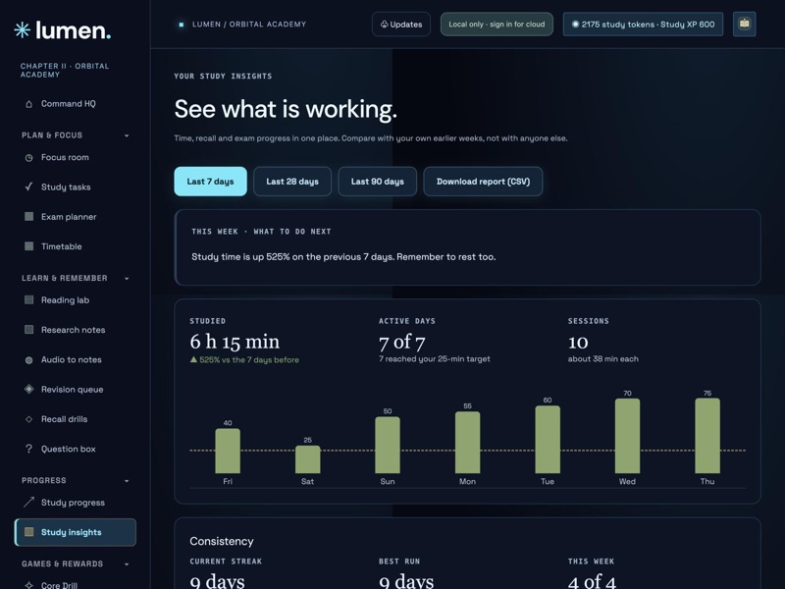Image resolution: width=785 pixels, height=589 pixels.
Task: Select the Last 7 days range
Action: 210,182
